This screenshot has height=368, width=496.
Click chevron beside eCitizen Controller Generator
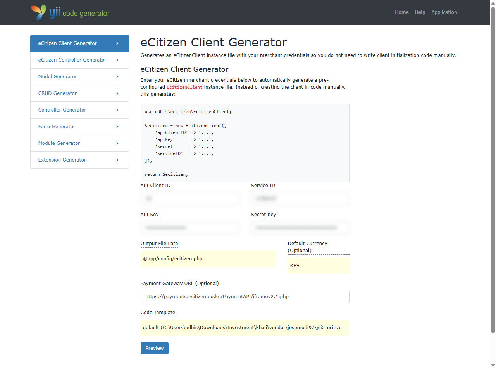(x=117, y=60)
